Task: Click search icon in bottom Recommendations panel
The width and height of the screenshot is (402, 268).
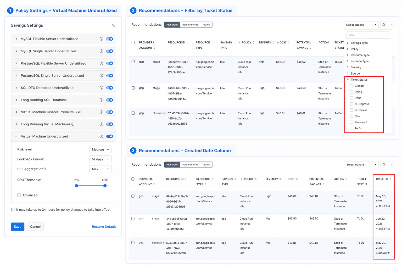Action: pos(384,165)
